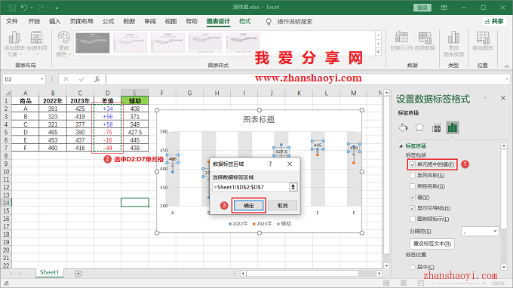Select the Effects pentagon icon
The width and height of the screenshot is (513, 288).
coord(419,127)
